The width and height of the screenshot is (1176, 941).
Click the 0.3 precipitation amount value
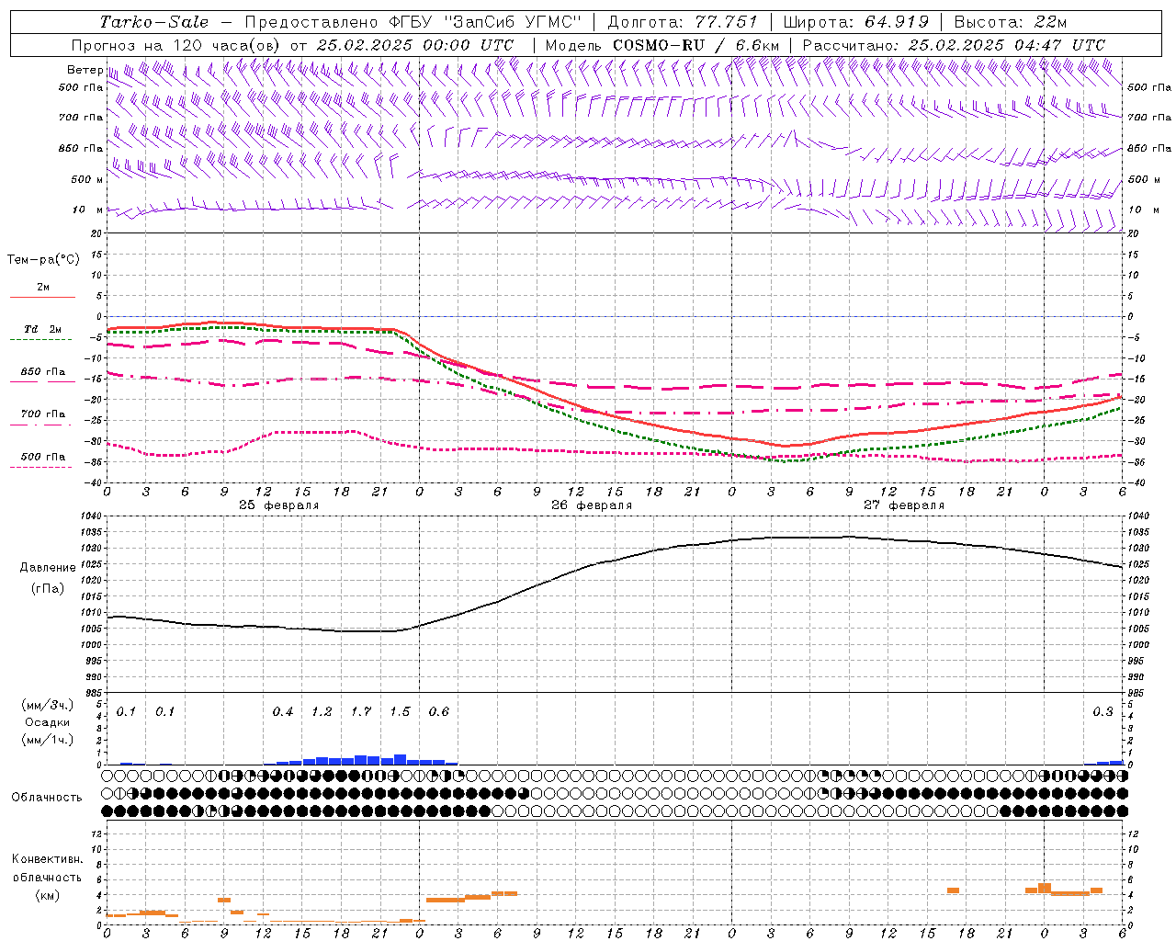coord(1102,711)
